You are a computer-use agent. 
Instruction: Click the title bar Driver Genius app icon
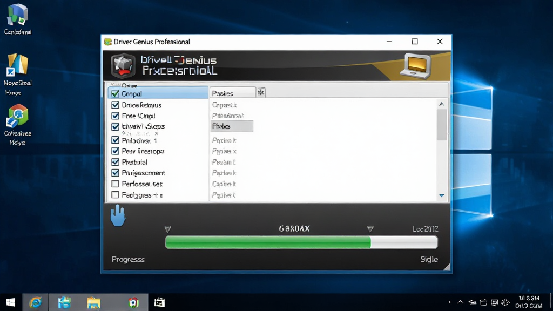[108, 42]
